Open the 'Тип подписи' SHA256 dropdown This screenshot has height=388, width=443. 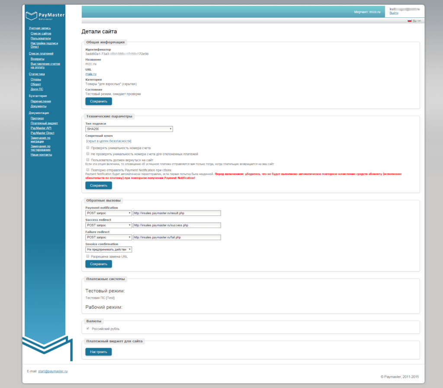tap(129, 129)
